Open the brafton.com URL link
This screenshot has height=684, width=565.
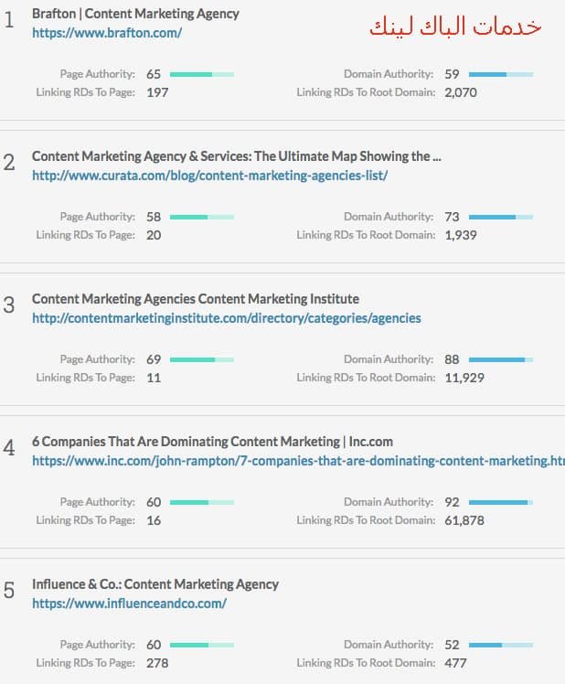tap(107, 33)
